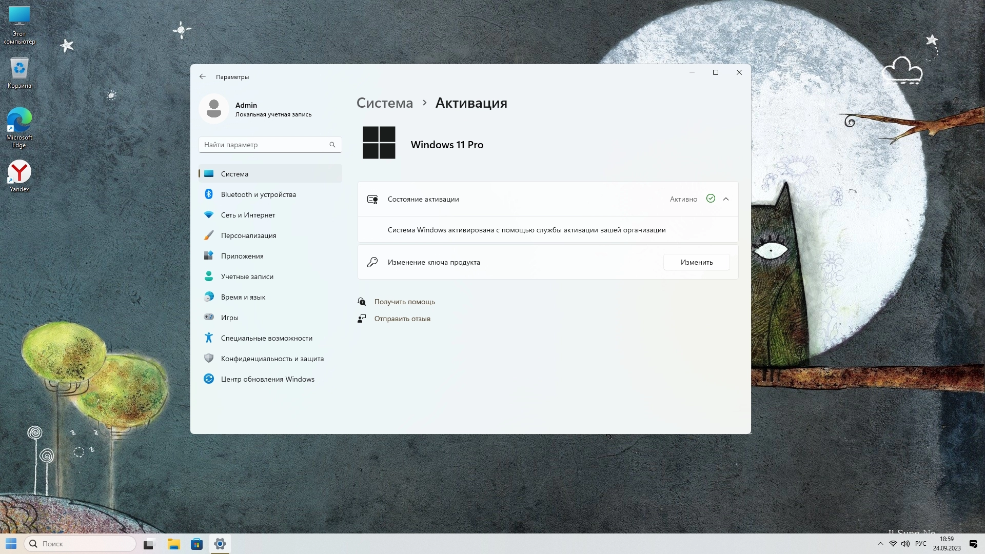Open Microsoft Store from the taskbar
Viewport: 985px width, 554px height.
(196, 544)
